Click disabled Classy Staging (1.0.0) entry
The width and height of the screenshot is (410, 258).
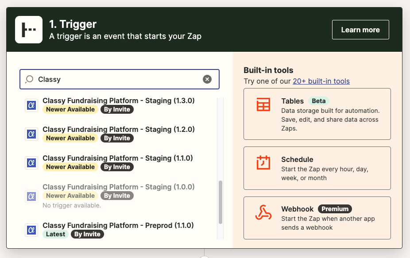pyautogui.click(x=120, y=196)
